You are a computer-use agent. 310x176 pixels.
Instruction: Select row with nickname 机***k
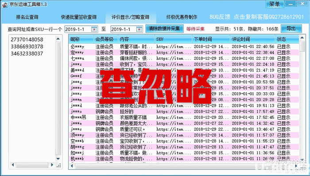pyautogui.click(x=184, y=159)
